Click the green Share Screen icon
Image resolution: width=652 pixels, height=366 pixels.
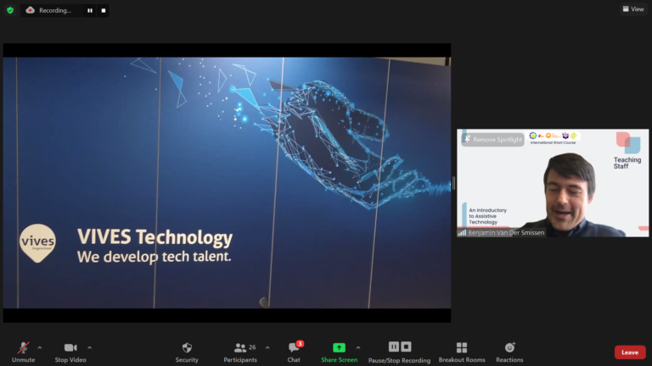pyautogui.click(x=339, y=347)
